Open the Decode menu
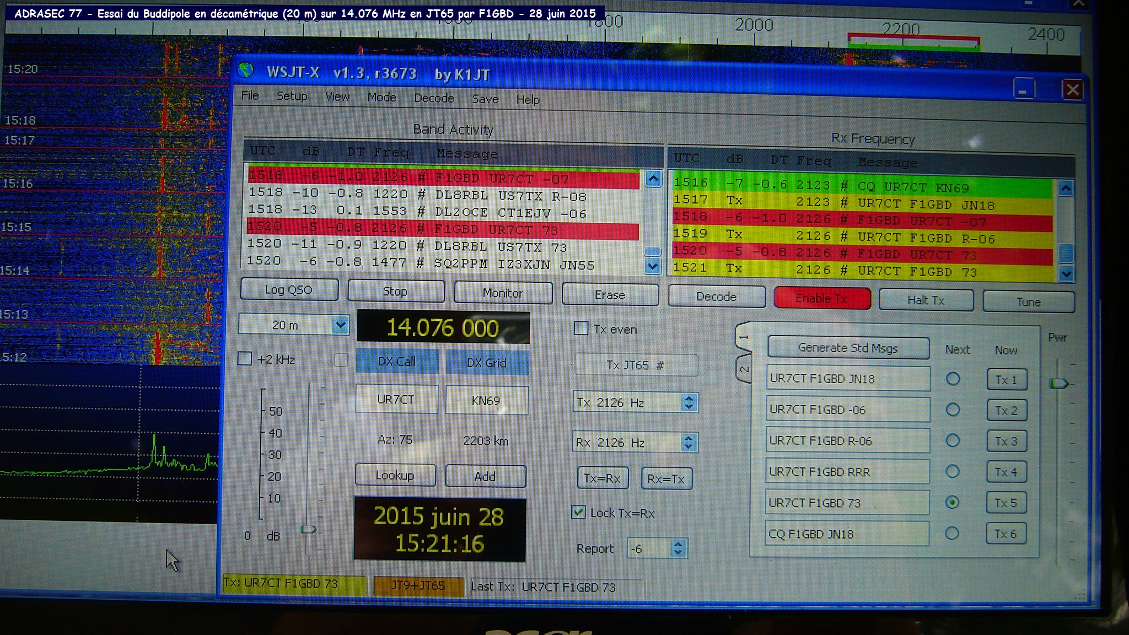The width and height of the screenshot is (1129, 635). (434, 98)
